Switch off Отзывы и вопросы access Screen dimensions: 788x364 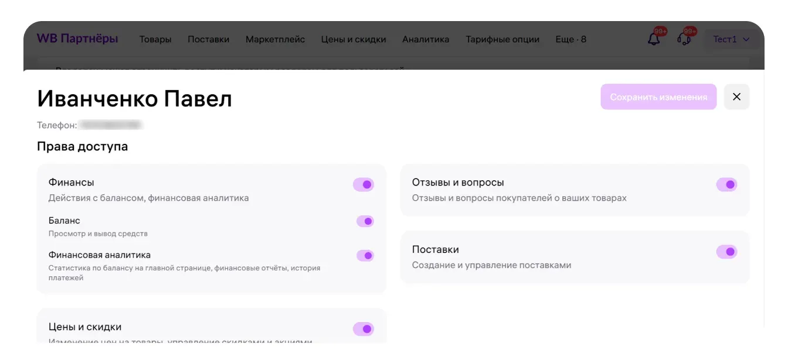(x=726, y=185)
